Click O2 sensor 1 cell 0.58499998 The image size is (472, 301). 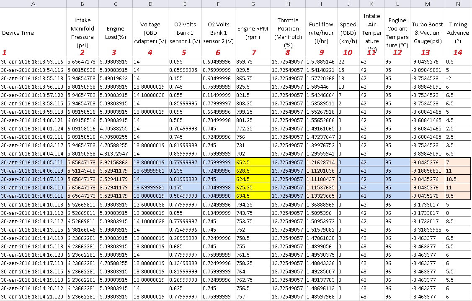coord(185,196)
